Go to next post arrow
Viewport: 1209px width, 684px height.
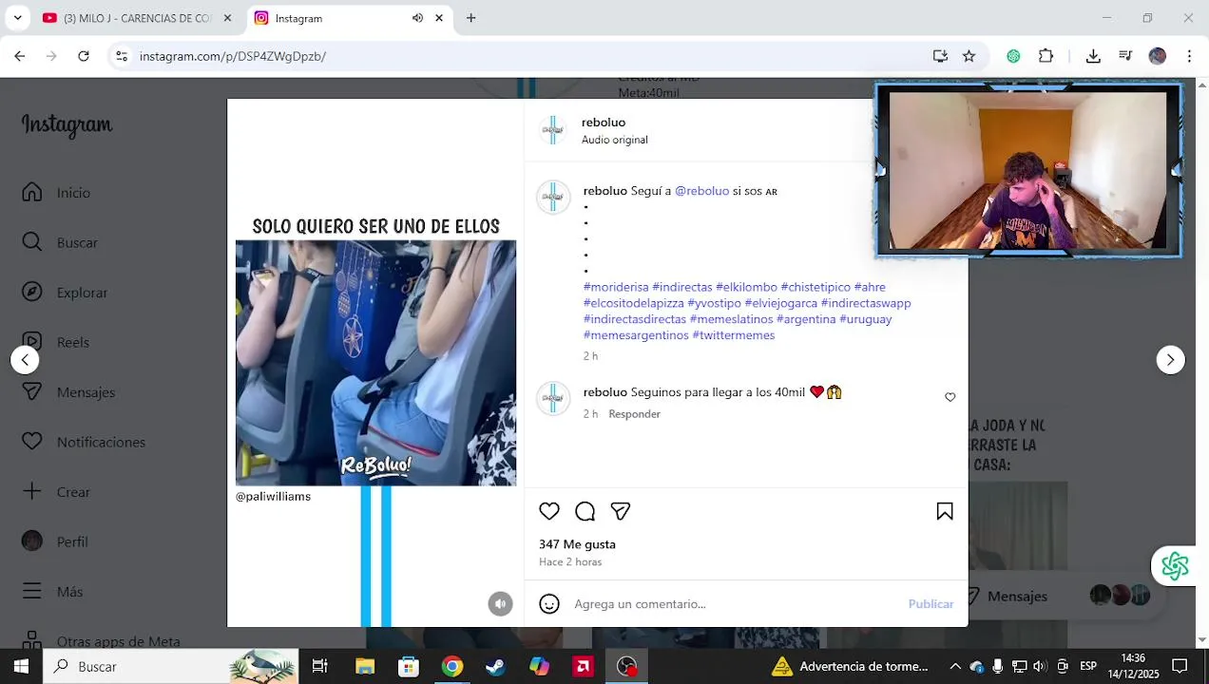1170,360
